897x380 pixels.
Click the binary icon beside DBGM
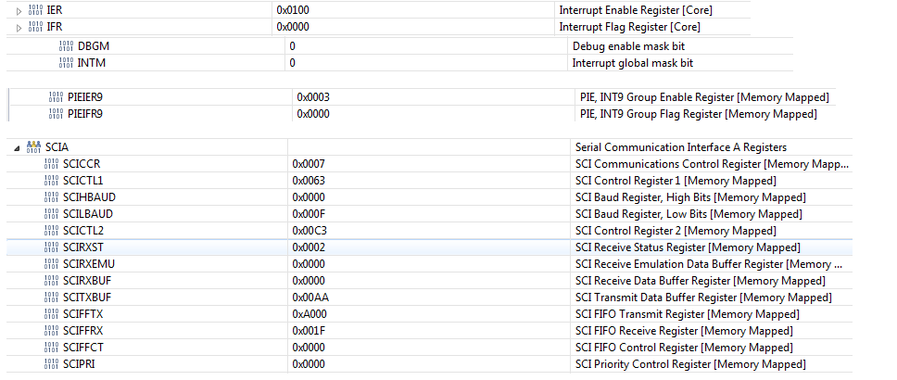click(66, 45)
